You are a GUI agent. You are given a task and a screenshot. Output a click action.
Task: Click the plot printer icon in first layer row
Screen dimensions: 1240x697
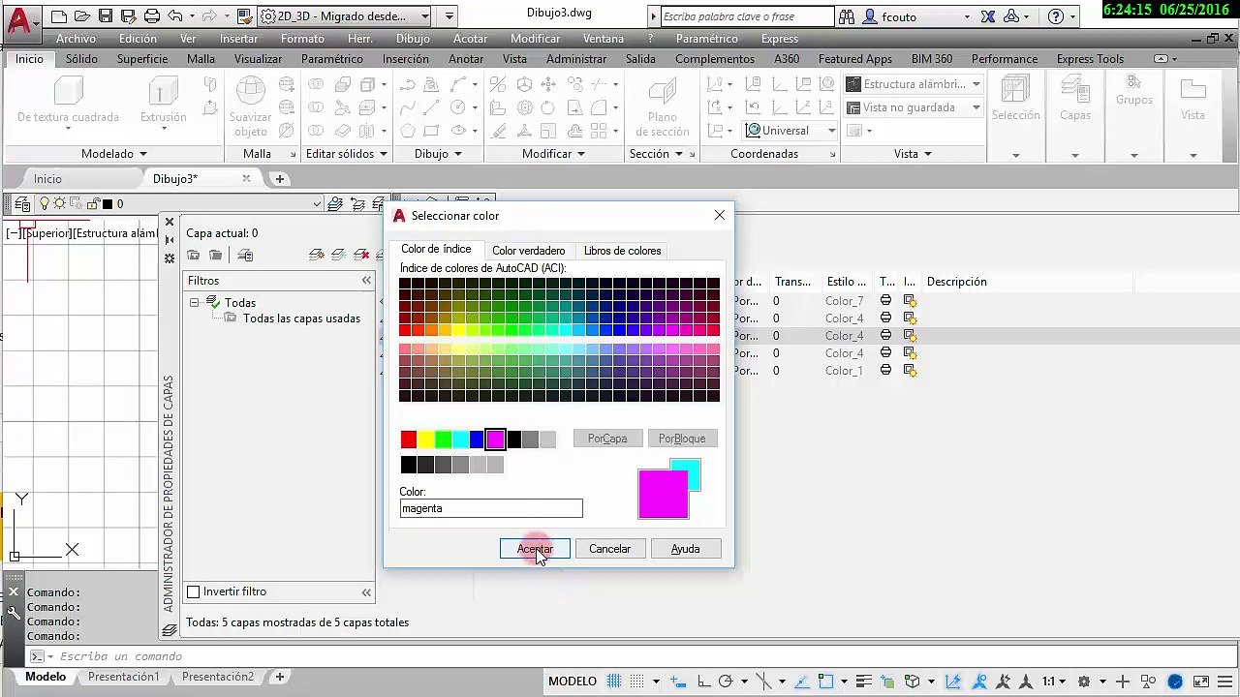885,301
